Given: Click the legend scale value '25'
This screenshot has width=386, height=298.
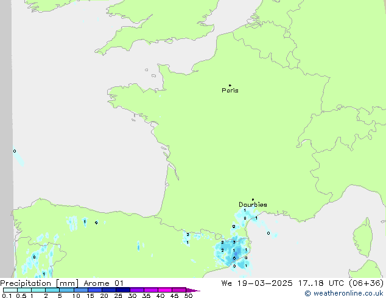Looking at the screenshot, I should (118, 296).
